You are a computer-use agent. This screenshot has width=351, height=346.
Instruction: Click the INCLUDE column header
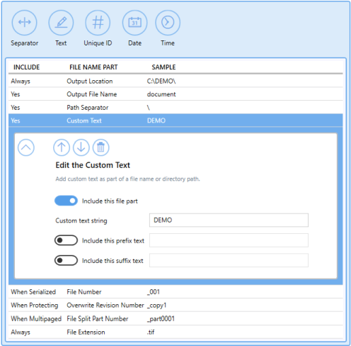coord(26,67)
